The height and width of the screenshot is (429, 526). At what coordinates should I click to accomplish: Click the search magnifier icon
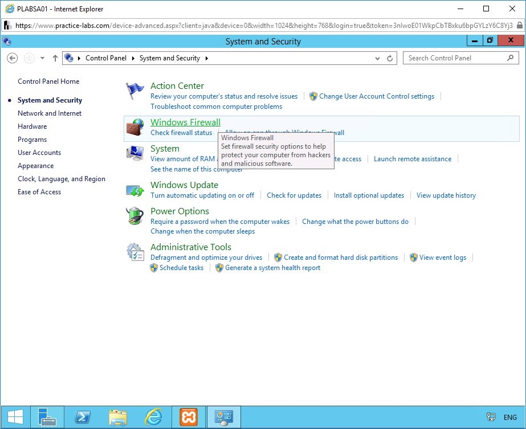(510, 58)
